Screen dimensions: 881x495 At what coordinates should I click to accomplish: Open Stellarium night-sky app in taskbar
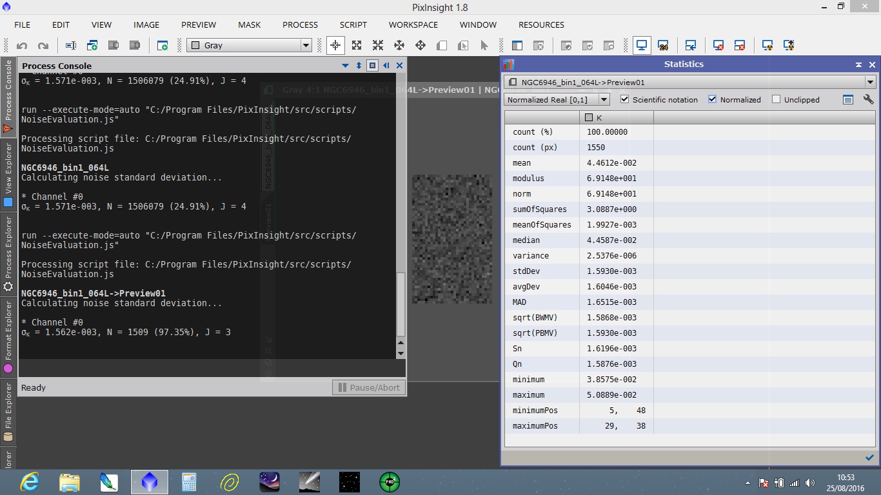click(x=269, y=482)
